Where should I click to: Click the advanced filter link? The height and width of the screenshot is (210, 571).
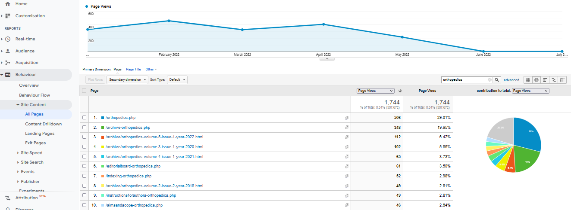point(511,80)
